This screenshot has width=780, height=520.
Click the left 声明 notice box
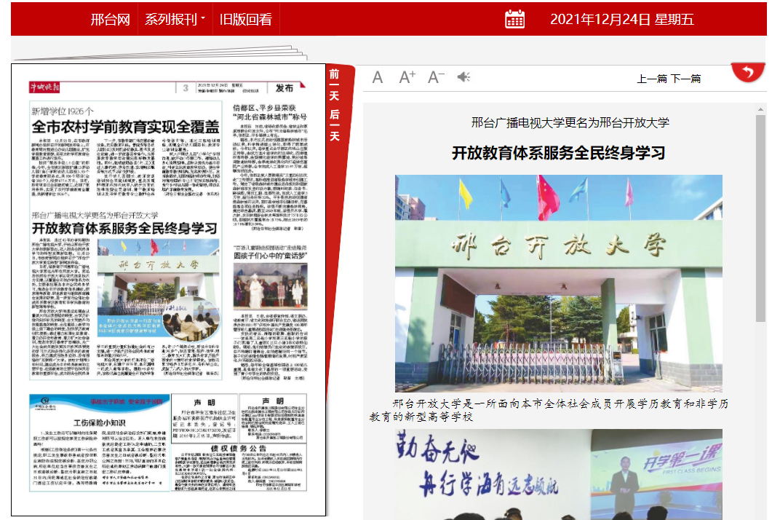204,417
